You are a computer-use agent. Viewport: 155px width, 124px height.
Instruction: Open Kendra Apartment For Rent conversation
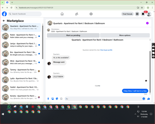(21, 97)
